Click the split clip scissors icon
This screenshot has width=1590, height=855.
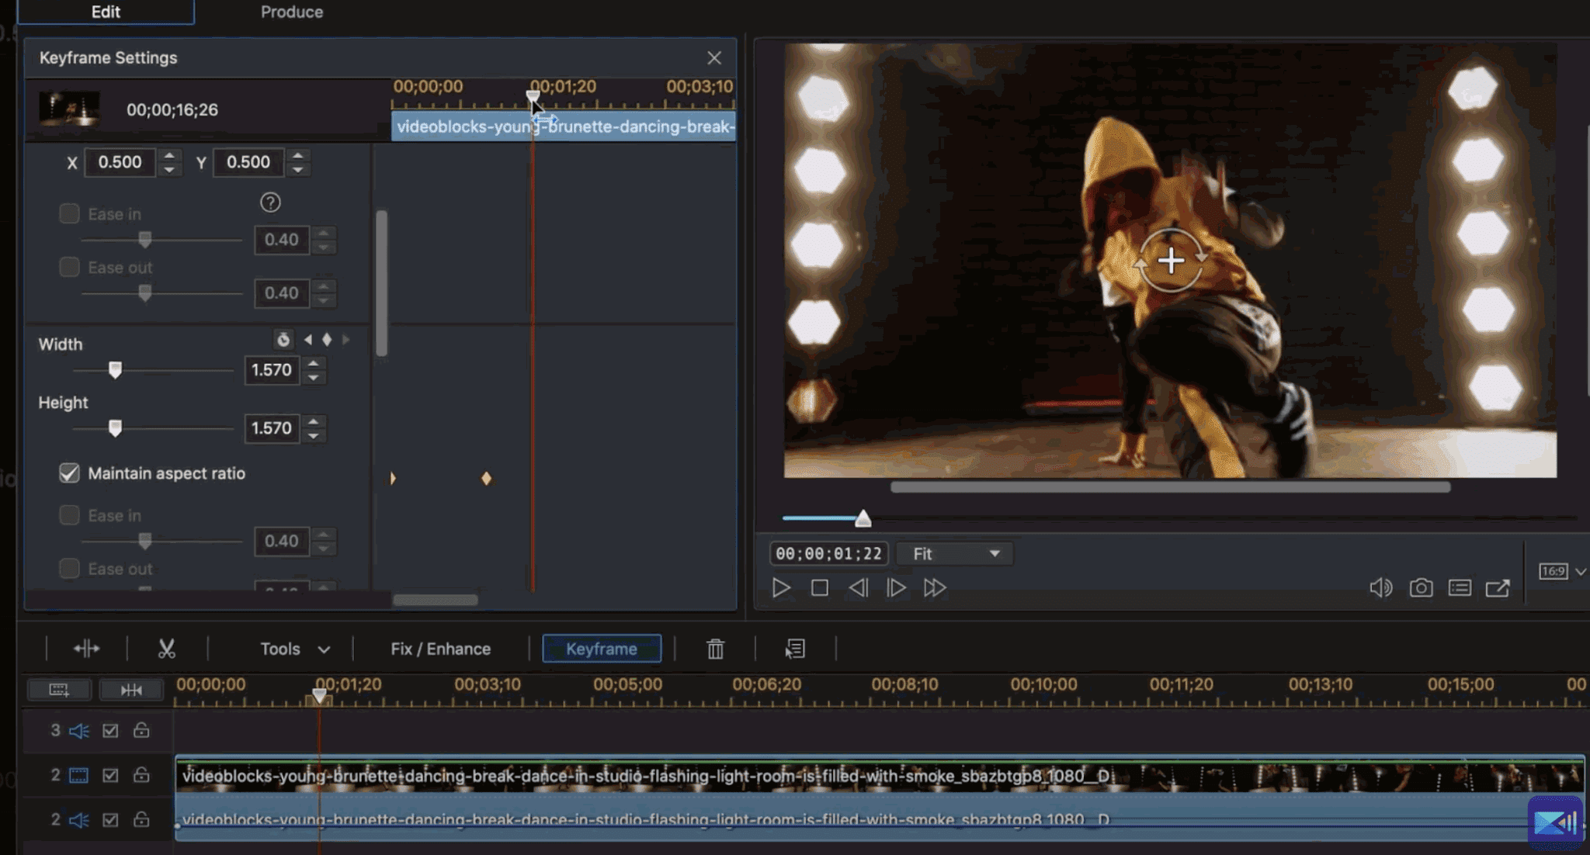point(166,649)
